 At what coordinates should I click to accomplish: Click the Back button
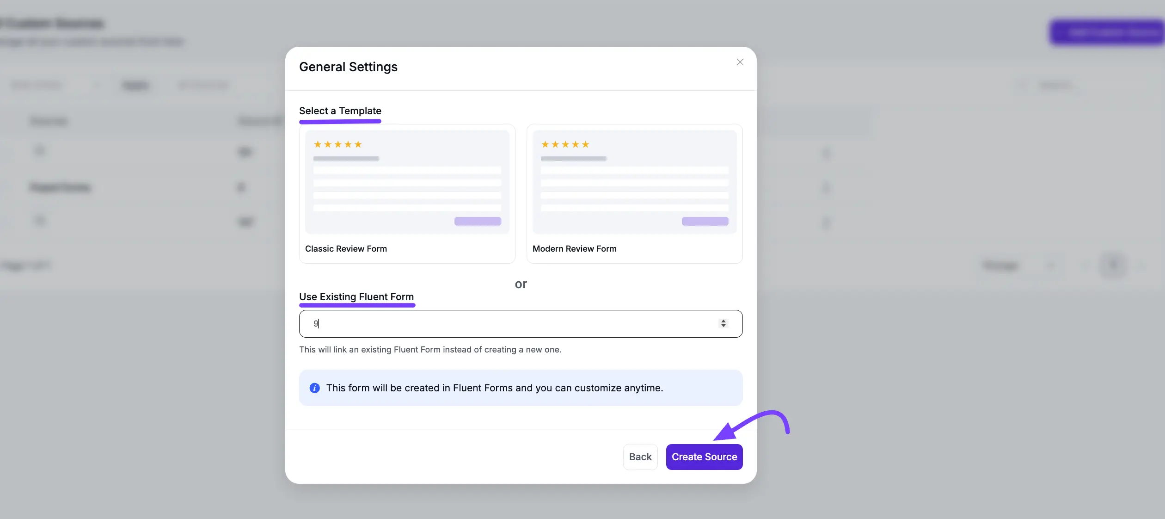point(640,457)
